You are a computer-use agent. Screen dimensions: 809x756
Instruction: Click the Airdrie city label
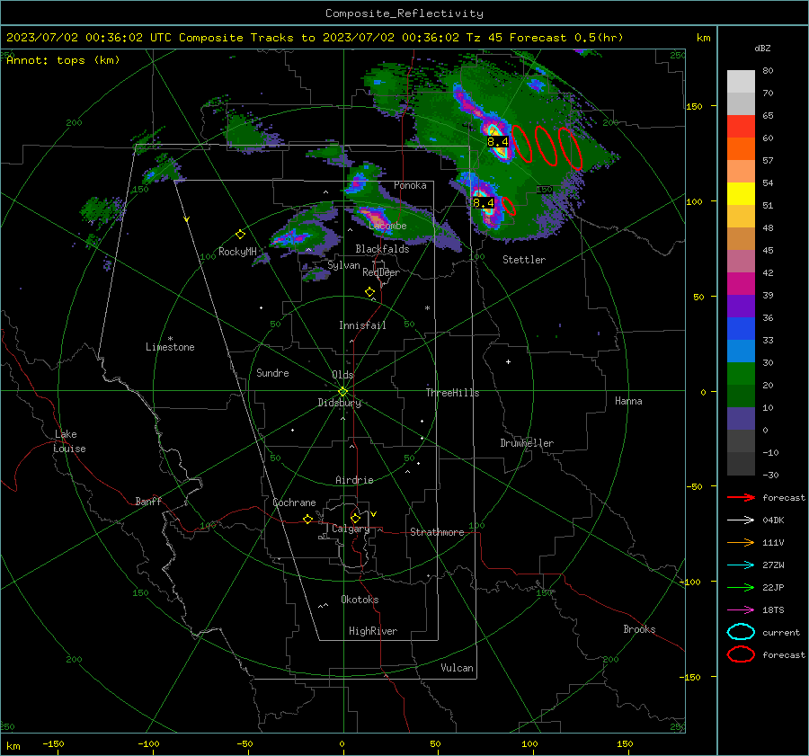(x=354, y=480)
